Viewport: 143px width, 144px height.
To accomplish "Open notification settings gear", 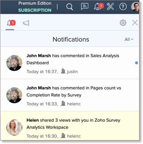I will click(123, 23).
